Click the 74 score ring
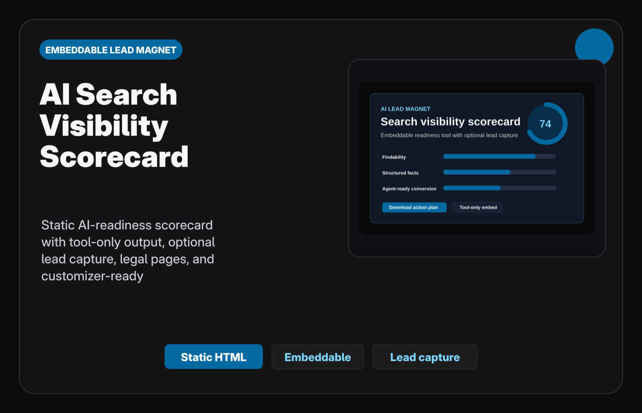Image resolution: width=642 pixels, height=413 pixels. click(x=546, y=123)
